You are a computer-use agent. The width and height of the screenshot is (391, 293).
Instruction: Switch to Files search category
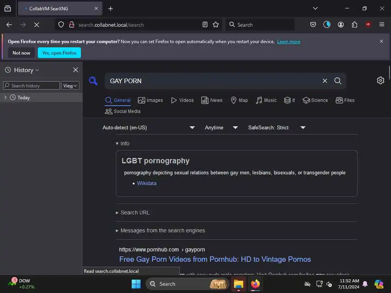345,100
